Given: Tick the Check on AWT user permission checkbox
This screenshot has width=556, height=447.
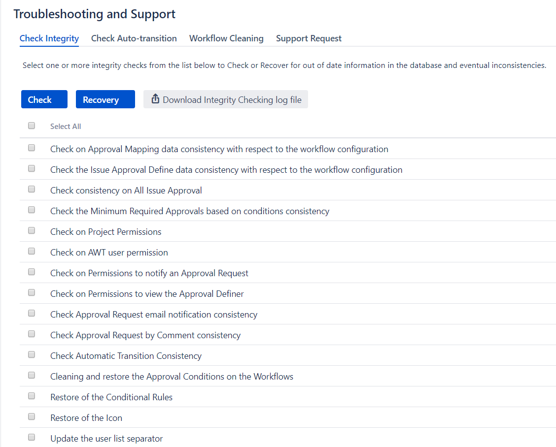Looking at the screenshot, I should 32,251.
